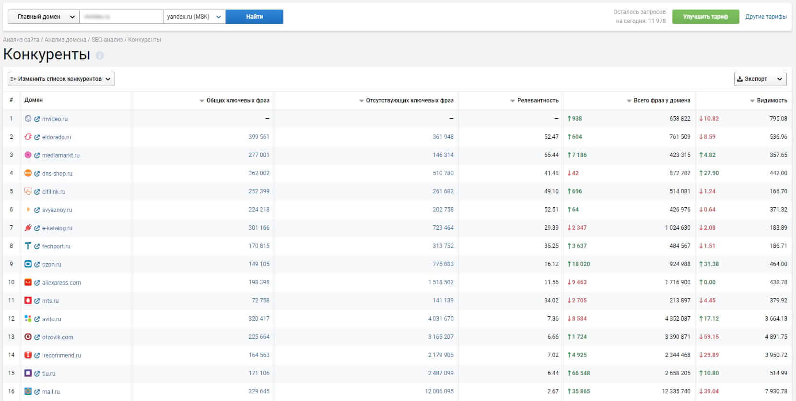Open external link icon for dns-shop.ru
The image size is (796, 401).
point(37,174)
